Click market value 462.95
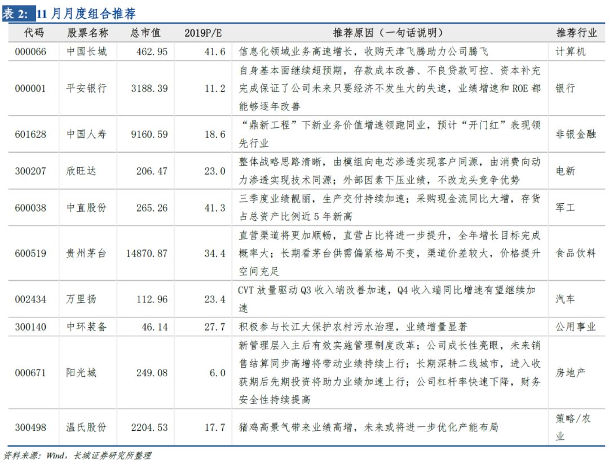609x464 pixels. click(152, 52)
